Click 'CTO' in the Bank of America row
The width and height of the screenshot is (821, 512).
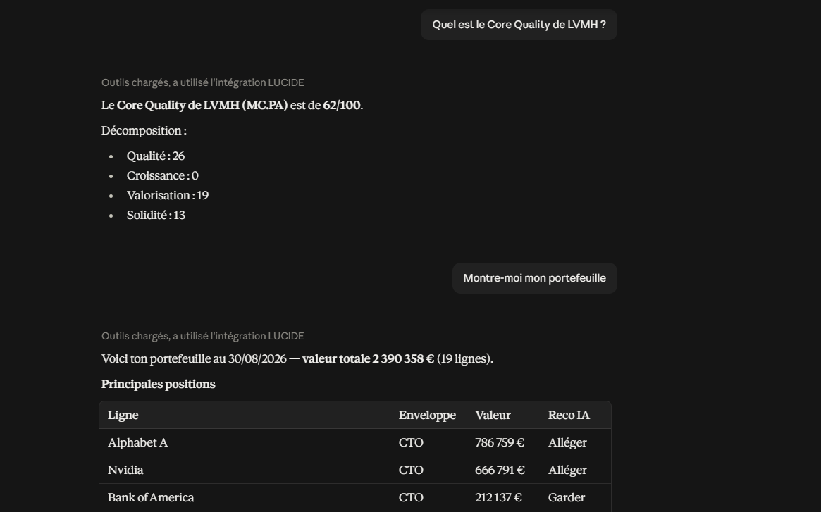[411, 497]
